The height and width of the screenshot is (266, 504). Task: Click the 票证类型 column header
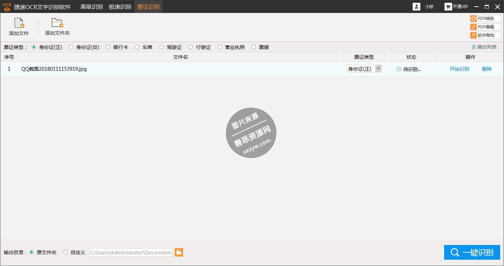click(x=364, y=57)
